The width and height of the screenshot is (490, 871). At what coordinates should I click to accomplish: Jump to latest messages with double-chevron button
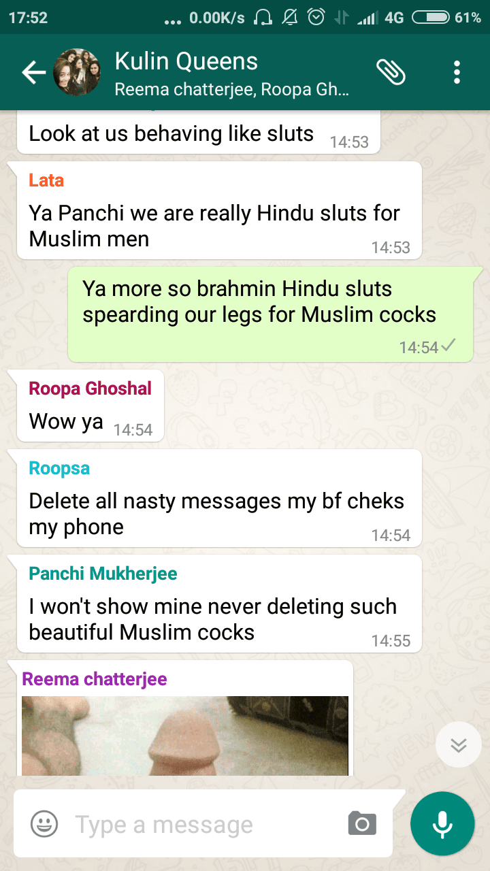coord(458,744)
